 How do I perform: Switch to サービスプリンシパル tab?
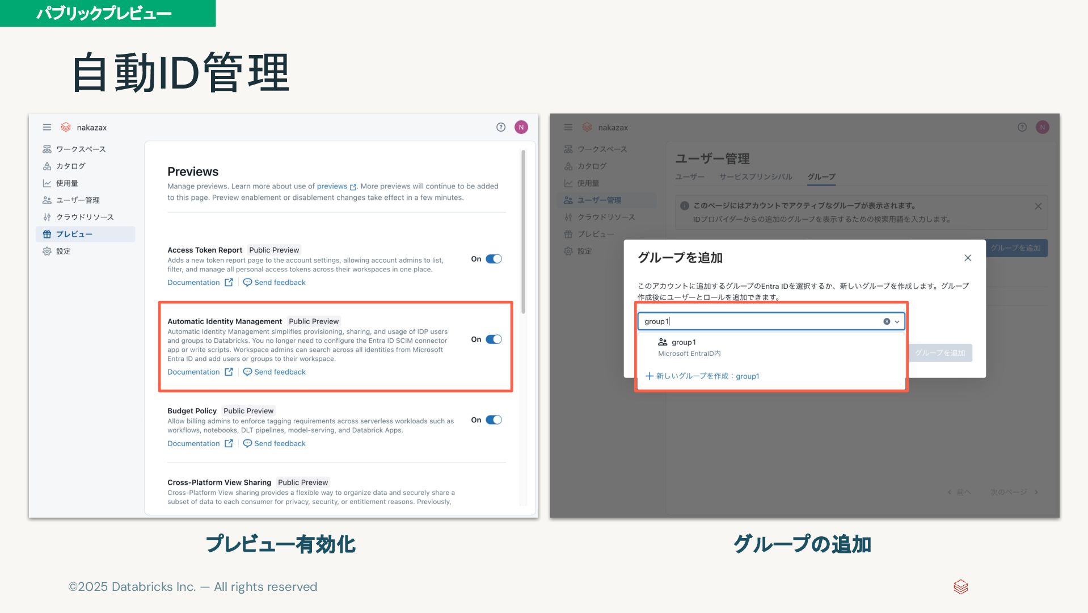pos(756,177)
